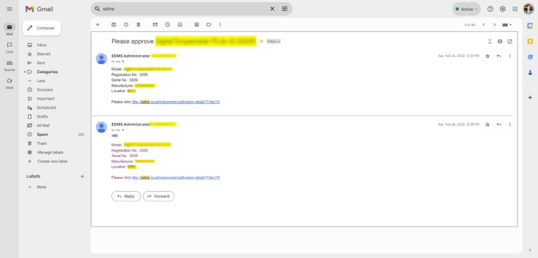
Task: Clear the search box text
Action: (272, 9)
